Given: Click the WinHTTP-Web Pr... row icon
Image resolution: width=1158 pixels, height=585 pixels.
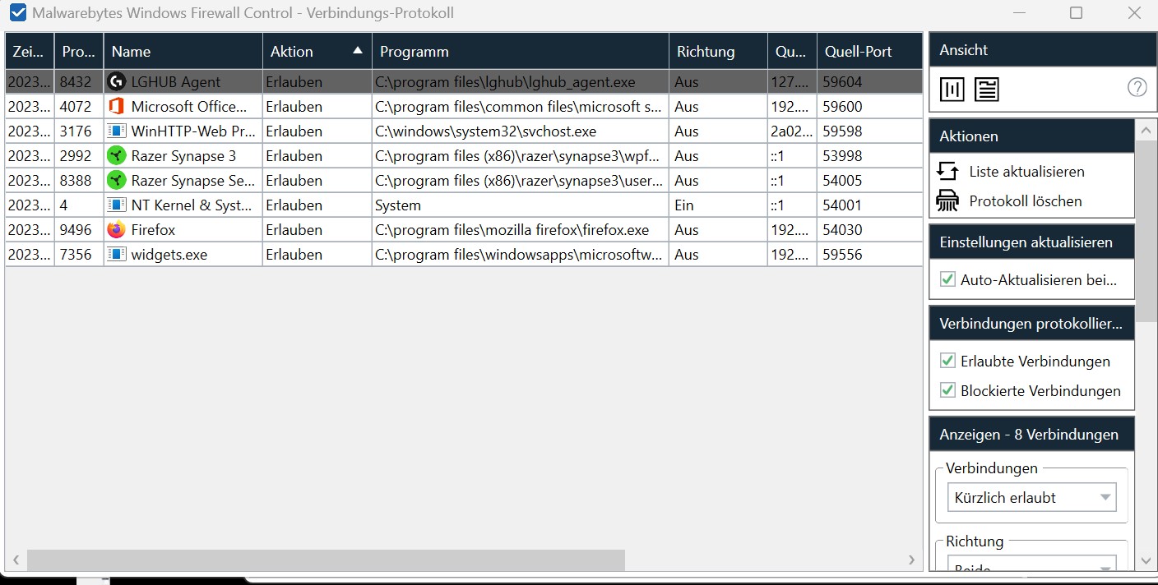Looking at the screenshot, I should 116,131.
